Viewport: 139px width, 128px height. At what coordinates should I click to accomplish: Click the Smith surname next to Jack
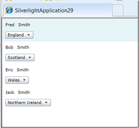24,92
